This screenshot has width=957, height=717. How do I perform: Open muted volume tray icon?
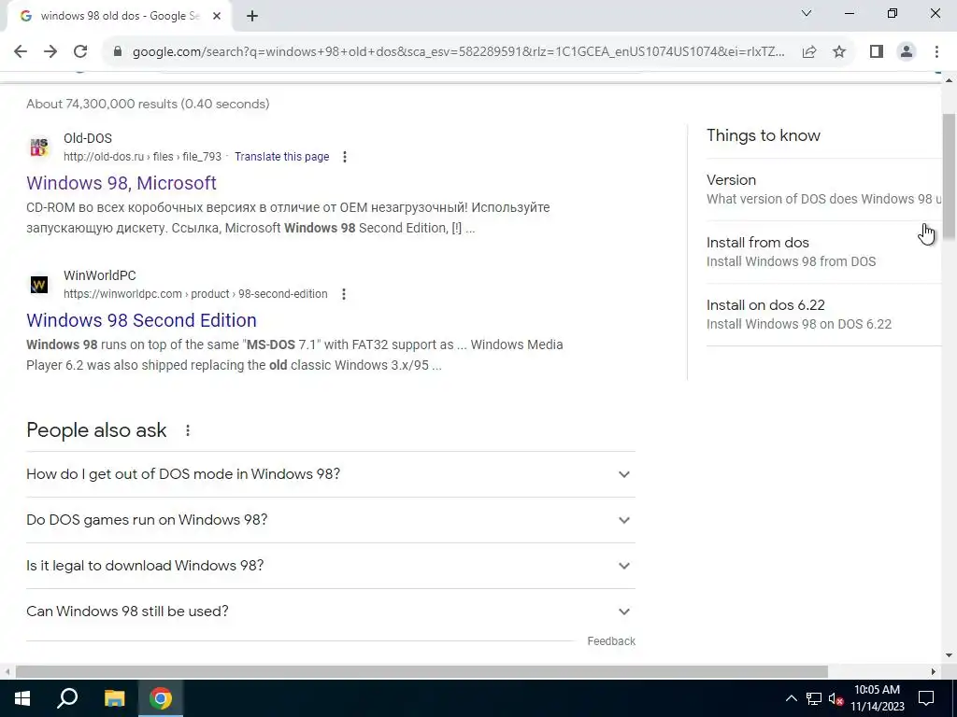[836, 698]
